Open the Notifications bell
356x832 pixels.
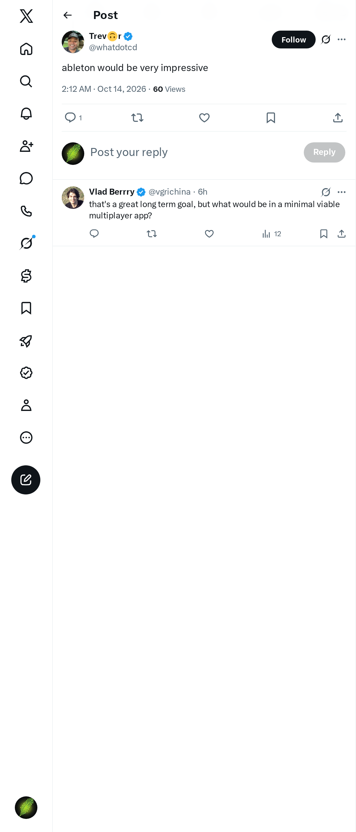(26, 114)
